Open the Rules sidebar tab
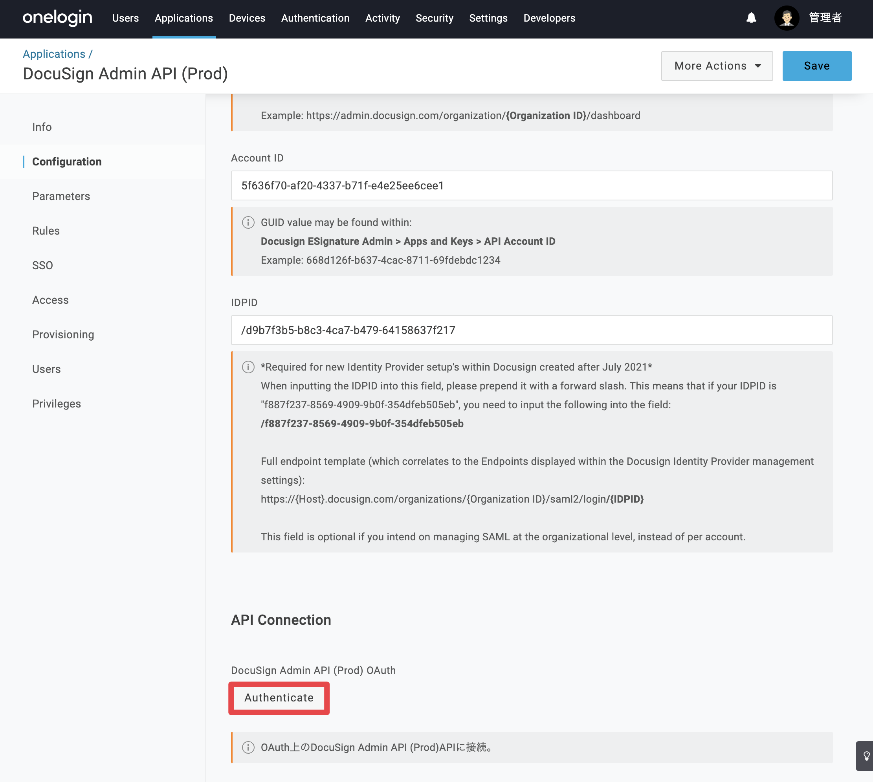The height and width of the screenshot is (782, 873). [x=46, y=231]
